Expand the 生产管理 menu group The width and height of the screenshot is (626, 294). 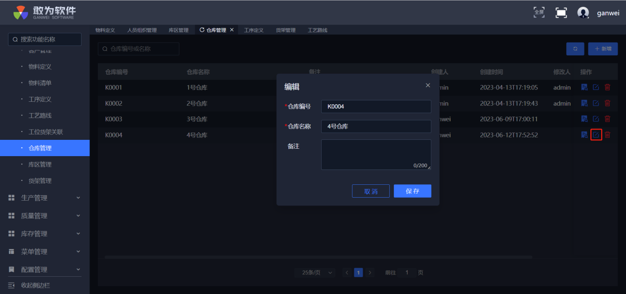pyautogui.click(x=44, y=198)
